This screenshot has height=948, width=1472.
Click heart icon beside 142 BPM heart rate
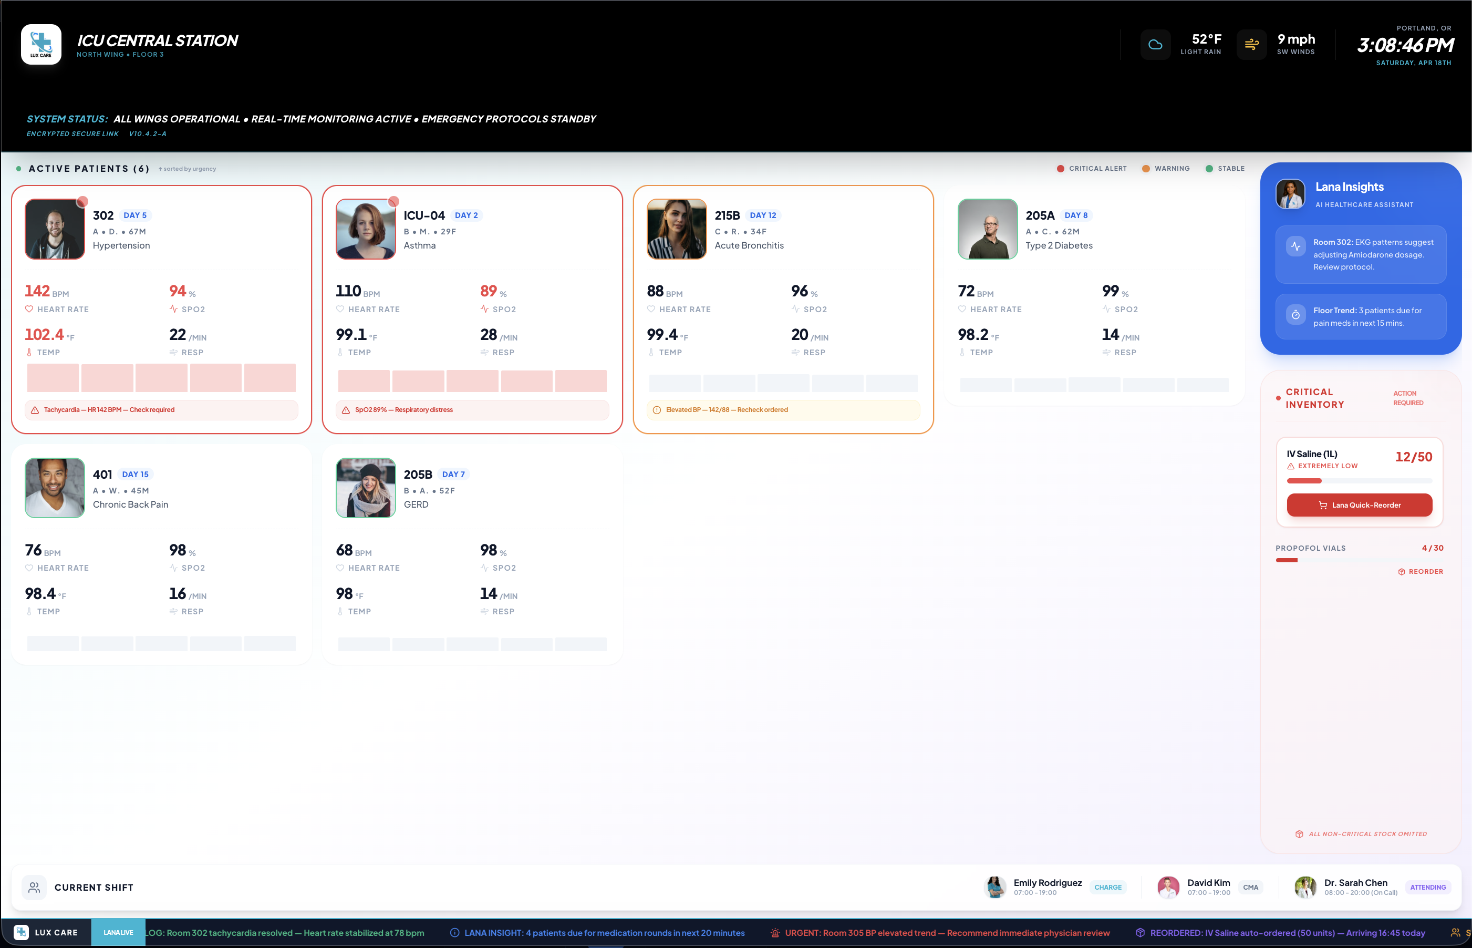pyautogui.click(x=29, y=309)
